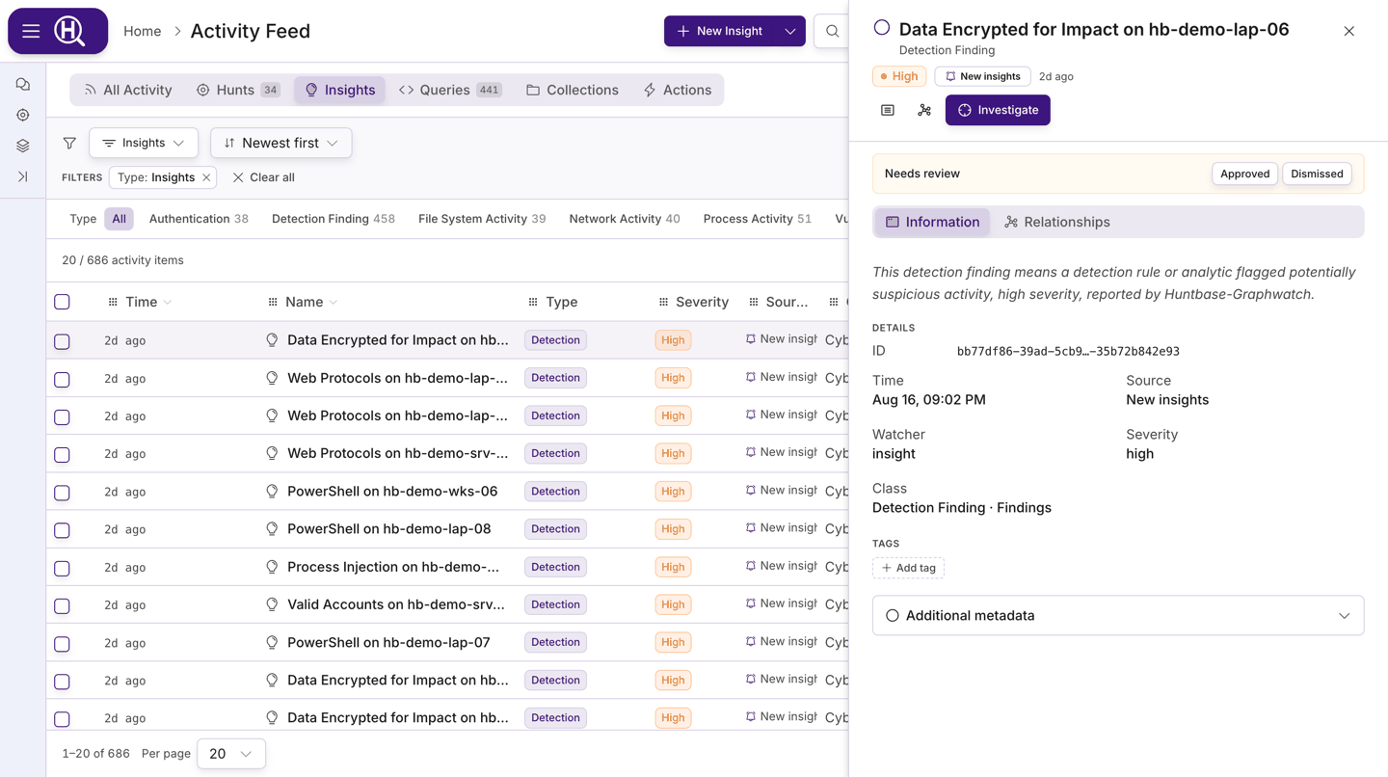Open the graph view icon in the panel
Image resolution: width=1388 pixels, height=777 pixels.
point(924,110)
